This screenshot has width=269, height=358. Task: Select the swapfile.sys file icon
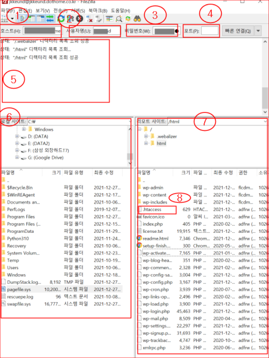pos(3,304)
